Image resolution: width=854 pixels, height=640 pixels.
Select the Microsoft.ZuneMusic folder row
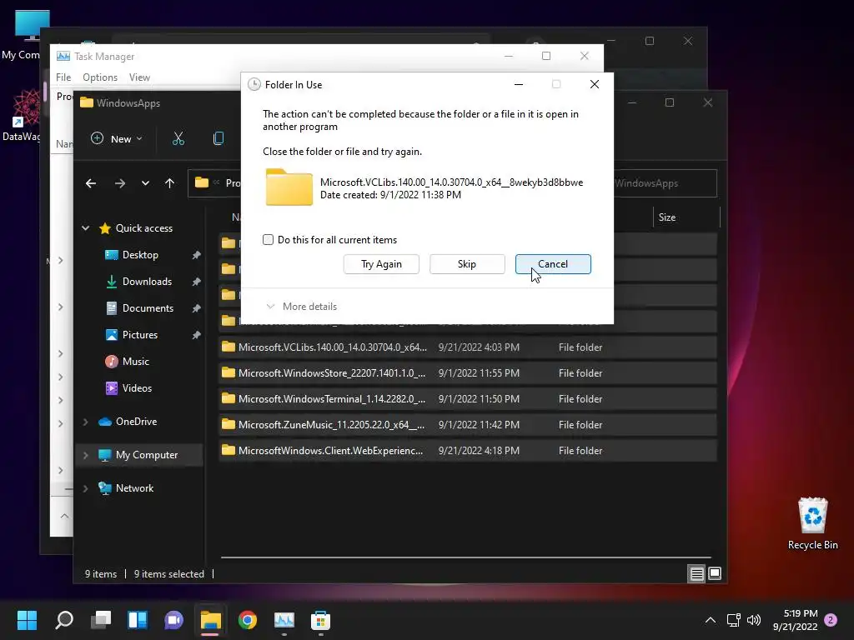coord(468,425)
